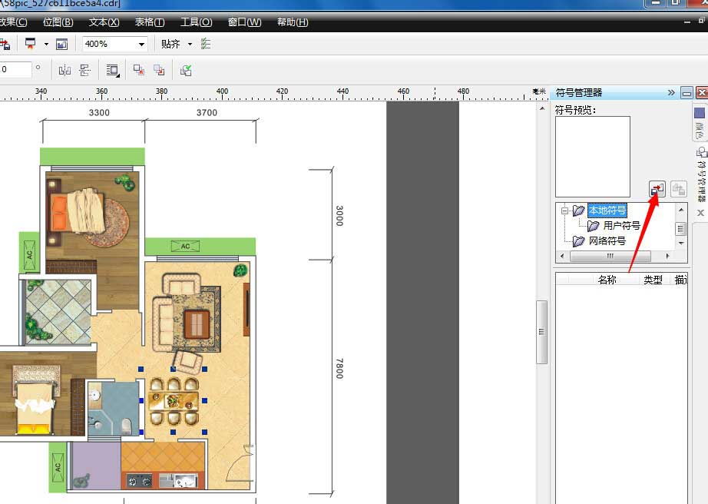This screenshot has width=708, height=504.
Task: Open the 工具(O) menu
Action: tap(196, 22)
